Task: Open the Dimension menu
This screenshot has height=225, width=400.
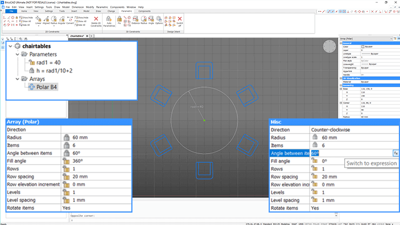Action: pyautogui.click(x=78, y=6)
